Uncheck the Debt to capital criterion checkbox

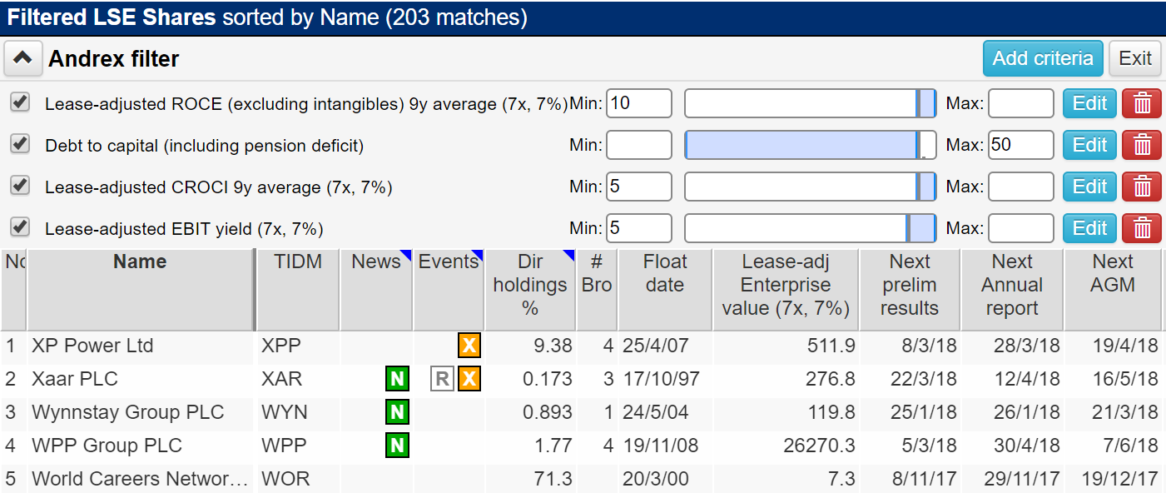[20, 144]
